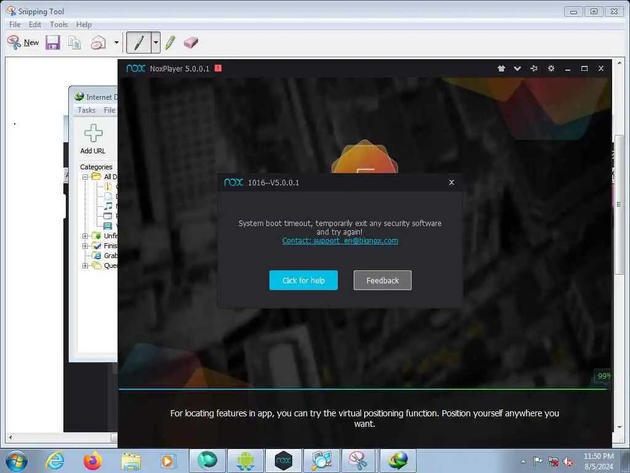Click NoxPlayer skin shirt icon

501,69
